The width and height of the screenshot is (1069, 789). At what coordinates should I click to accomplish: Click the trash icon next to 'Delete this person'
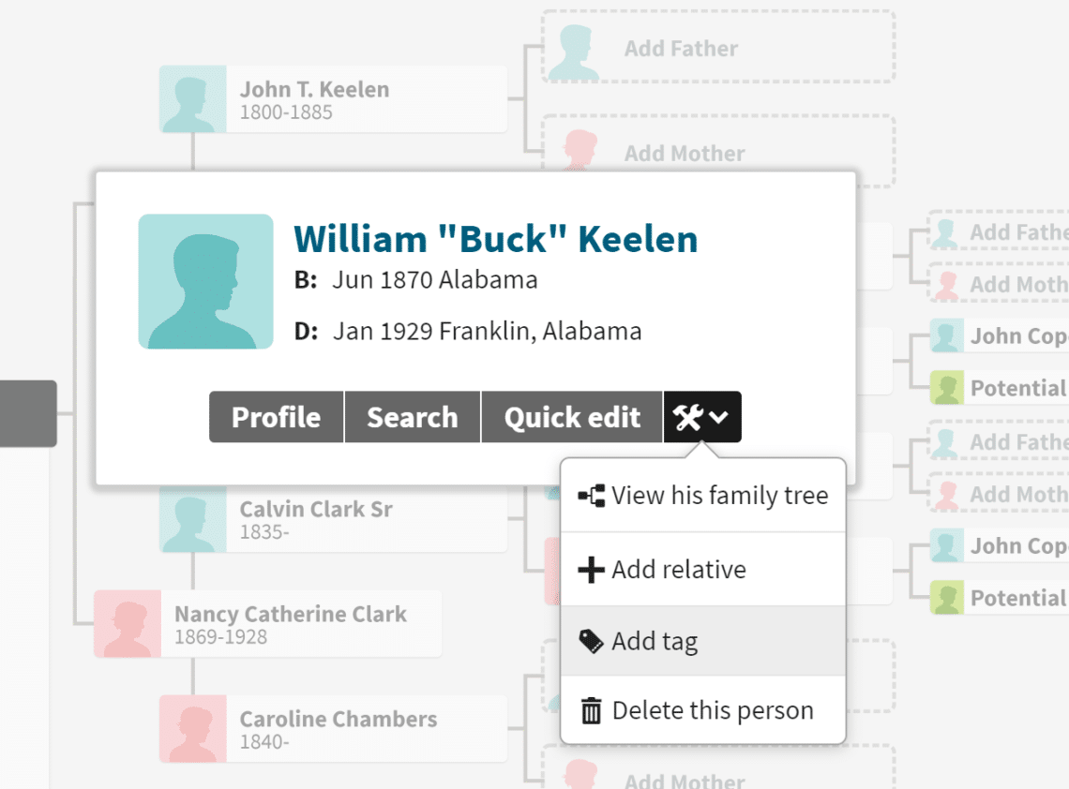[x=591, y=710]
